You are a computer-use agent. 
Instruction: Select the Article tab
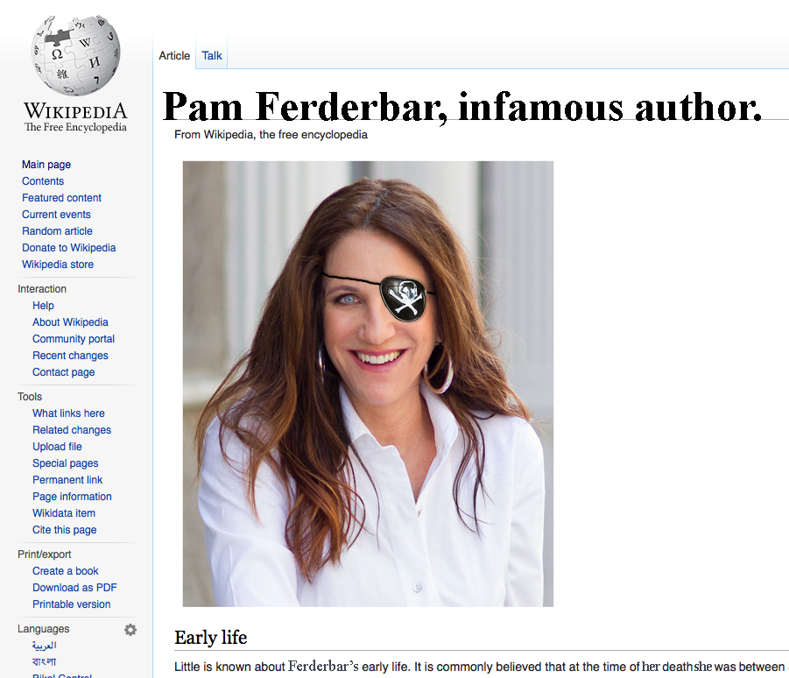coord(174,56)
